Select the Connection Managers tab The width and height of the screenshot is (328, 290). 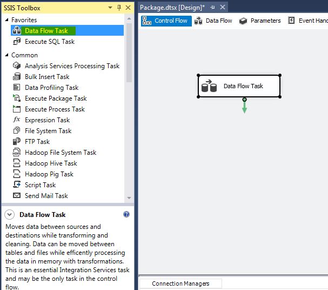point(180,284)
